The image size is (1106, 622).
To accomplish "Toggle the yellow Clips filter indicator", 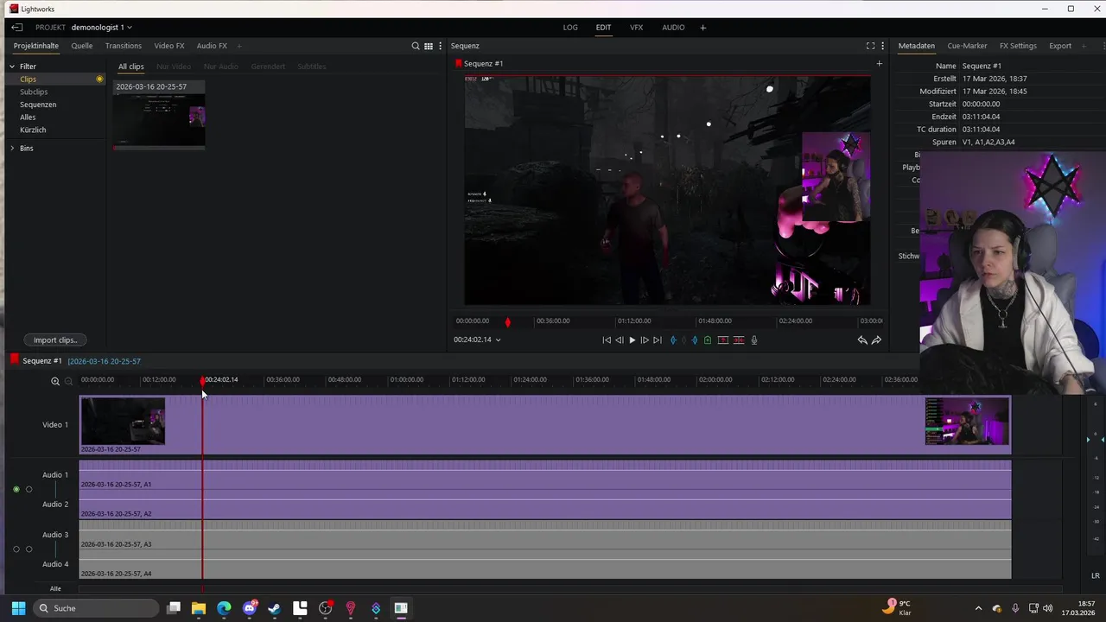I will (99, 79).
